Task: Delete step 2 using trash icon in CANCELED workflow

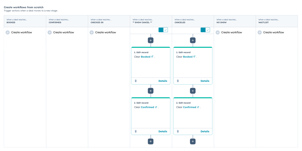Action: (178, 131)
